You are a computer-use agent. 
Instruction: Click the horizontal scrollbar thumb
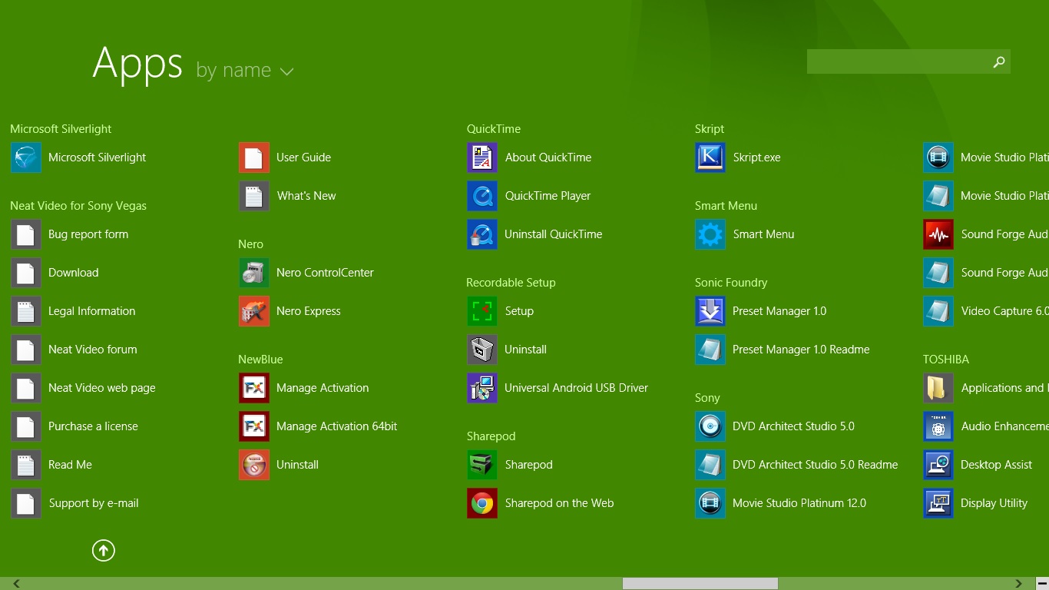tap(700, 584)
